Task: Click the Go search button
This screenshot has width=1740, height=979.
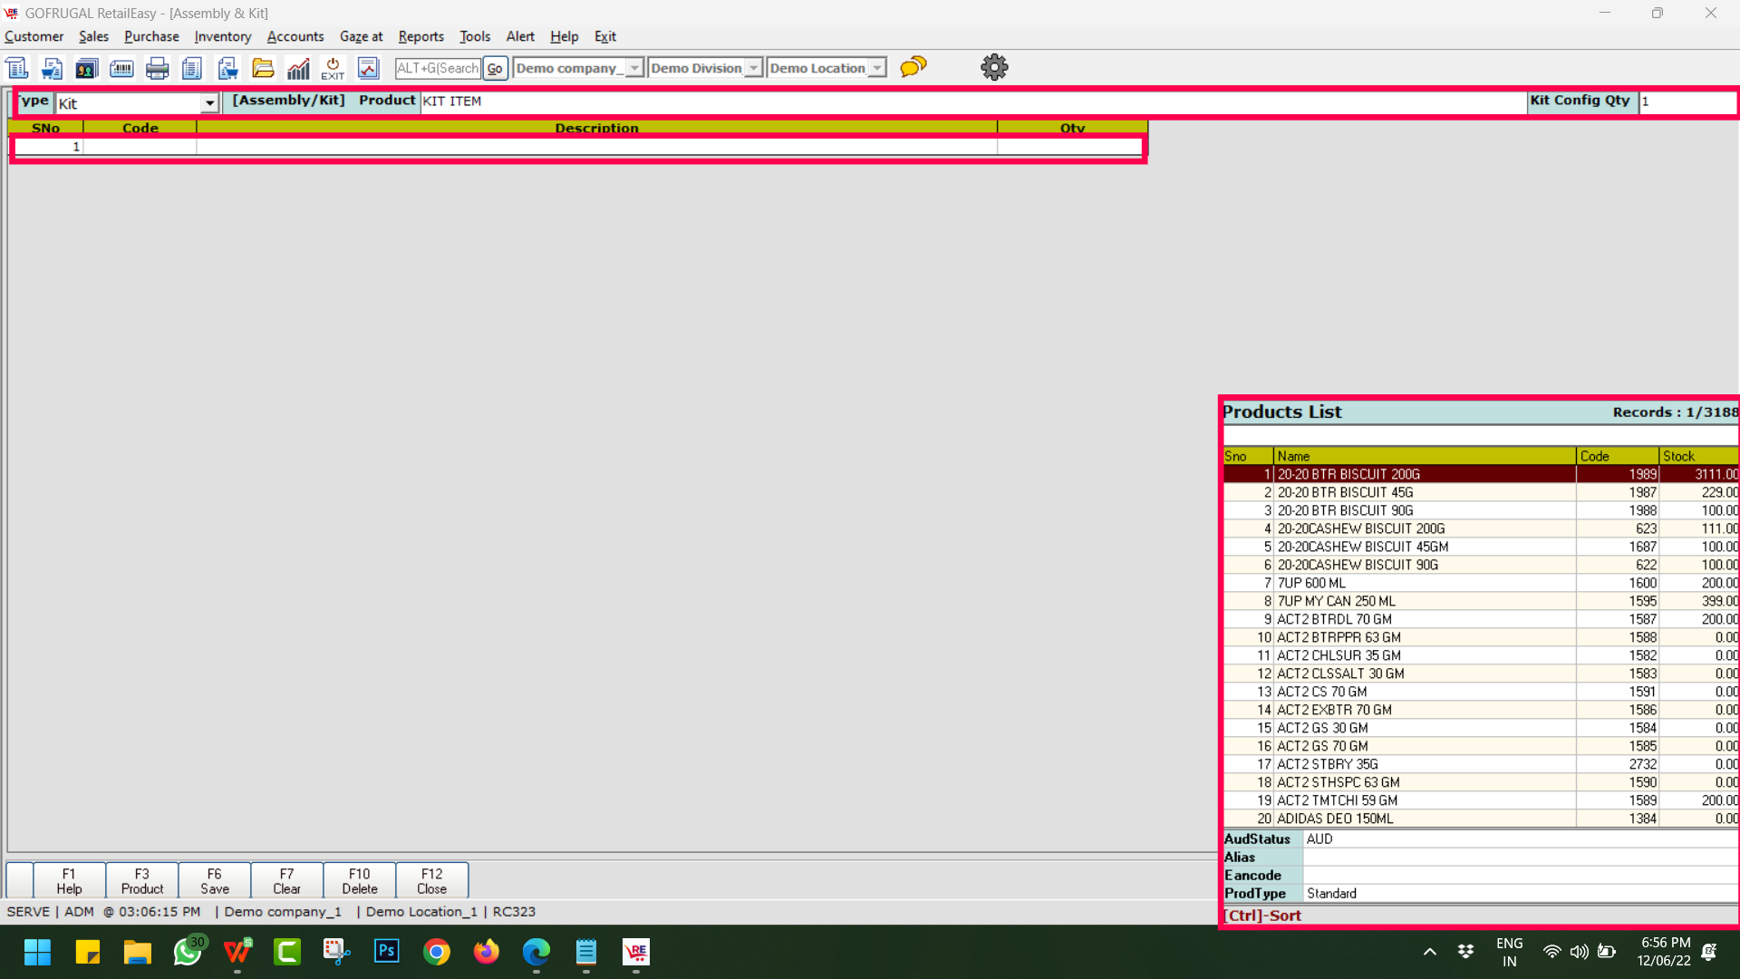Action: tap(495, 68)
